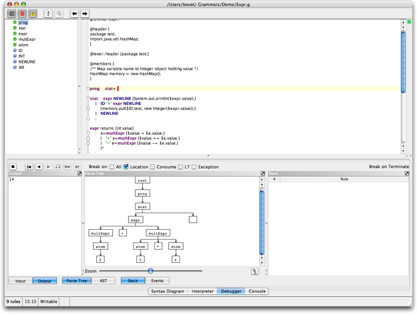Toggle the Input panel button
Viewport: 417px width, 314px height.
(20, 281)
